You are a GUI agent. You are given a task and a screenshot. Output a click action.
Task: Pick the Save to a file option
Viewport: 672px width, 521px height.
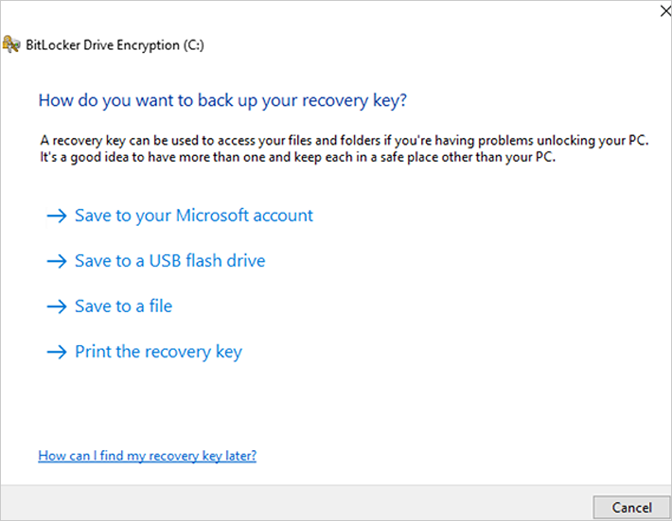click(123, 306)
